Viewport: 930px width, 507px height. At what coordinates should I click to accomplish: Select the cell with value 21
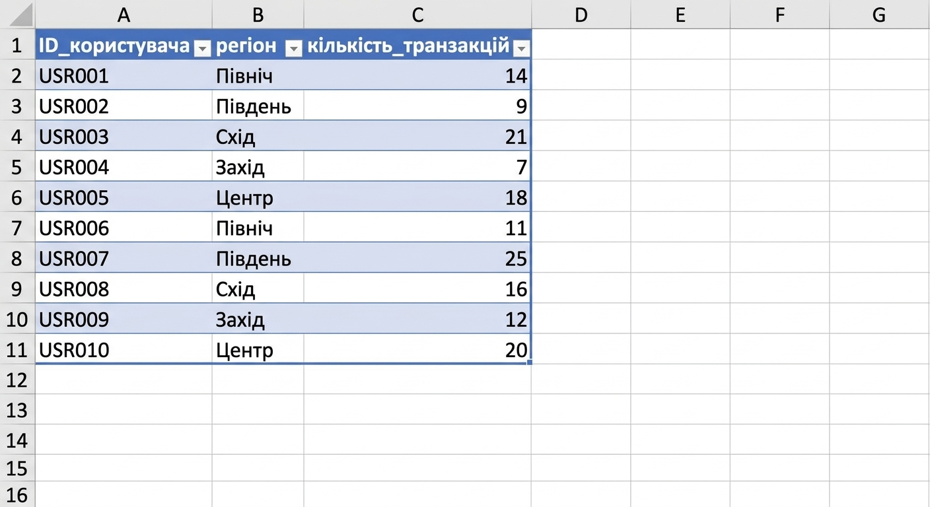coord(417,137)
